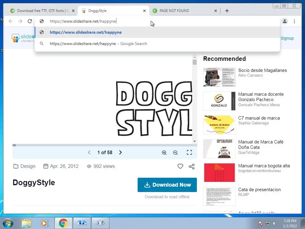
Task: Open Windows Media Player taskbar icon
Action: point(44,223)
